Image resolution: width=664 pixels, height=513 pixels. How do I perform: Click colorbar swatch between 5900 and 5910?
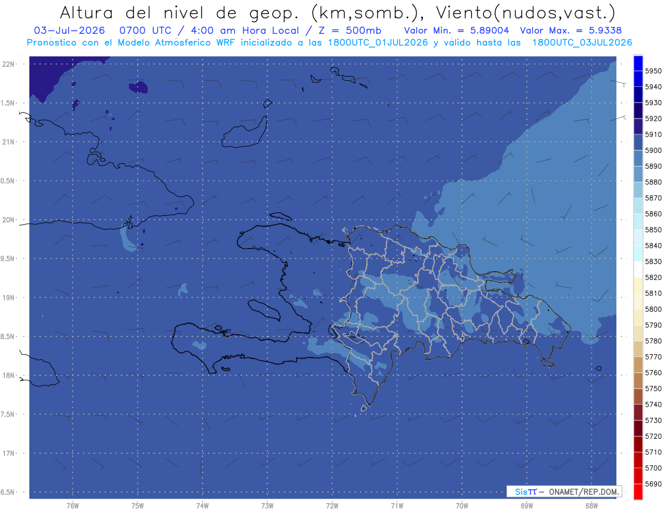[x=638, y=142]
